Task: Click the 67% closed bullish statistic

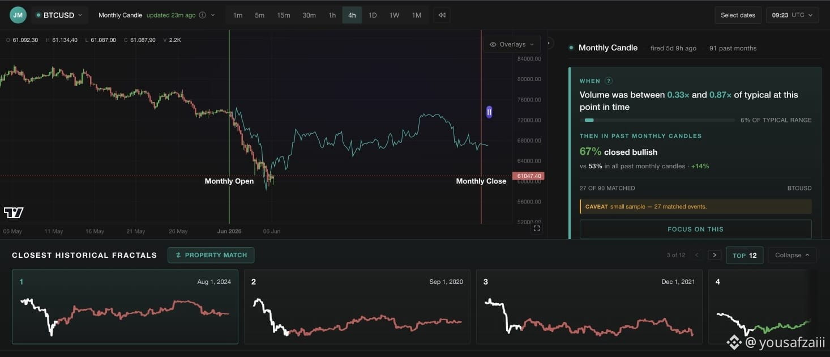Action: click(618, 152)
